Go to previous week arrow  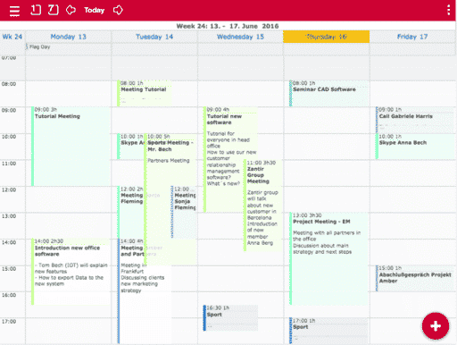71,10
